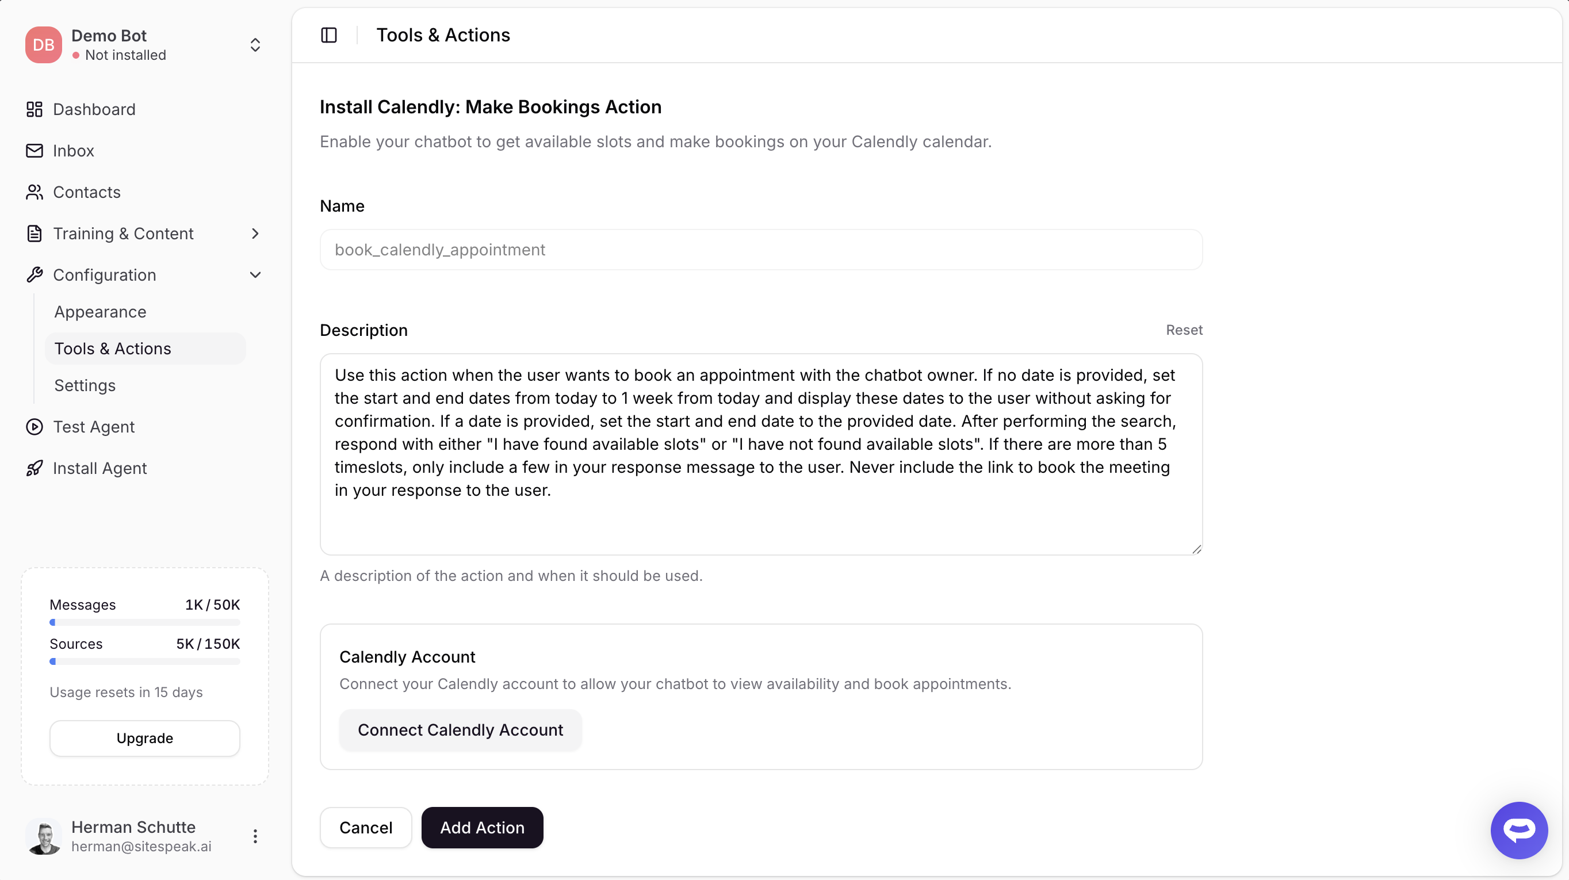
Task: Open the bot switcher chevron next to Demo Bot
Action: point(255,44)
